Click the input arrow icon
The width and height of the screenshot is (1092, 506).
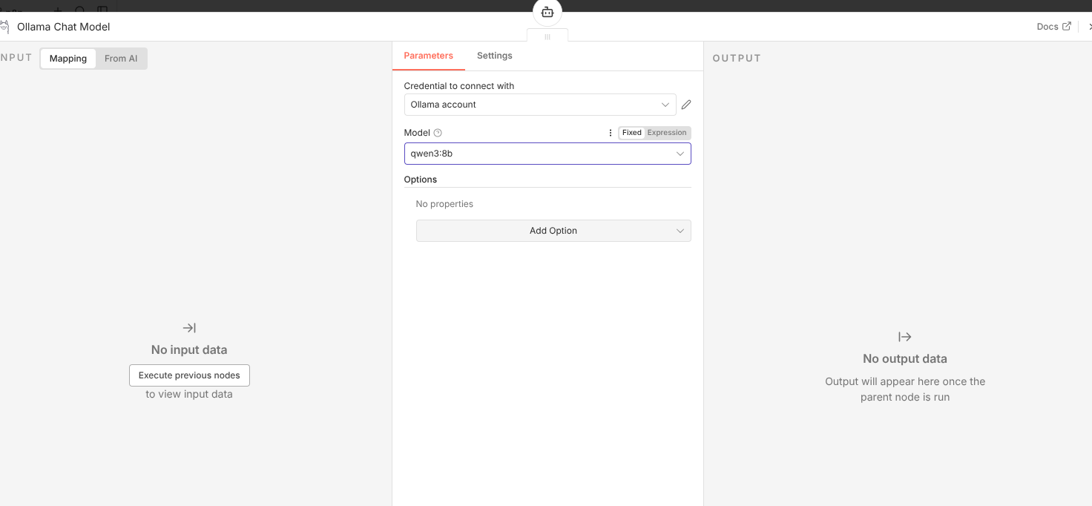189,328
